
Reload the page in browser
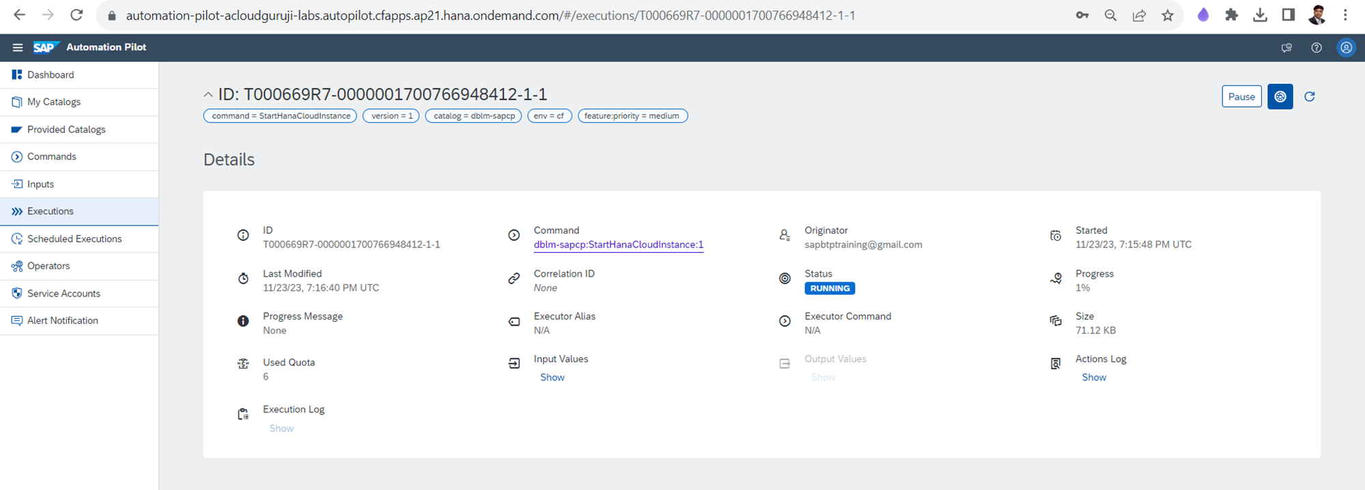[76, 15]
